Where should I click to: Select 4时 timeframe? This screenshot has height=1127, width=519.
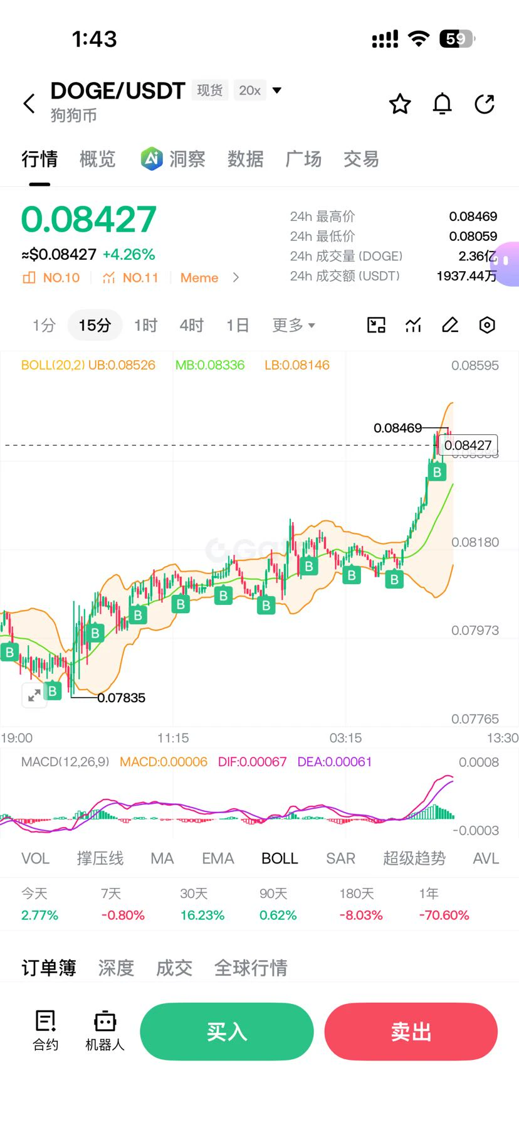[192, 325]
